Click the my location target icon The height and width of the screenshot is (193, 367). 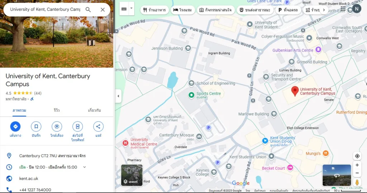tap(357, 156)
